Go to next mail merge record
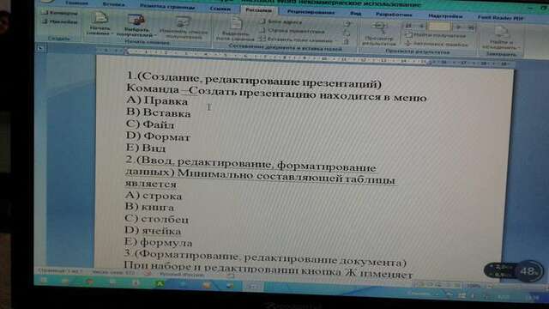549x309 pixels. [x=459, y=27]
